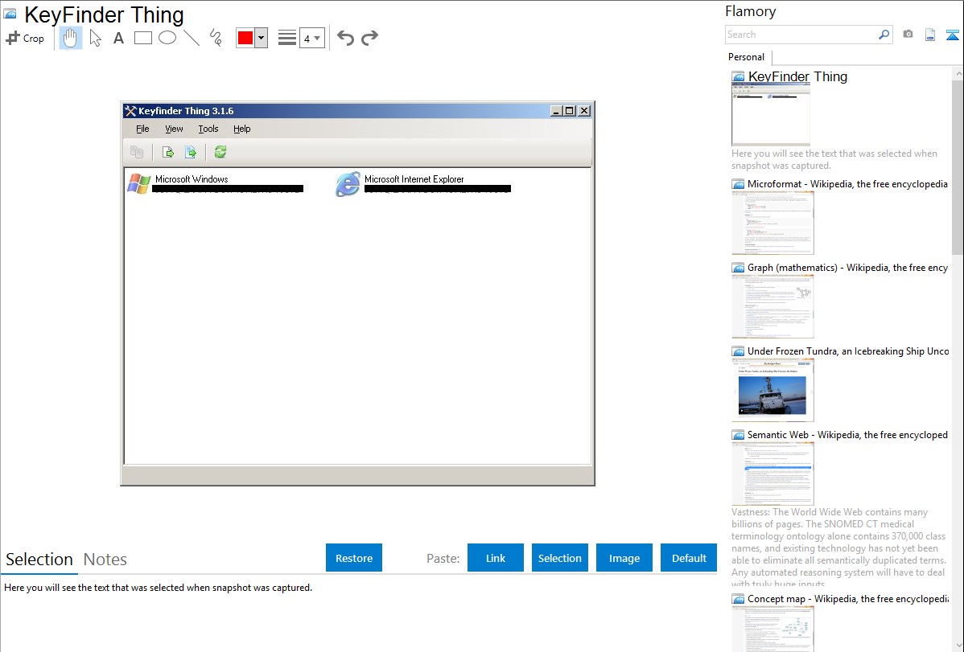Open the File menu in Keyfinder Thing
The width and height of the screenshot is (964, 652).
142,129
